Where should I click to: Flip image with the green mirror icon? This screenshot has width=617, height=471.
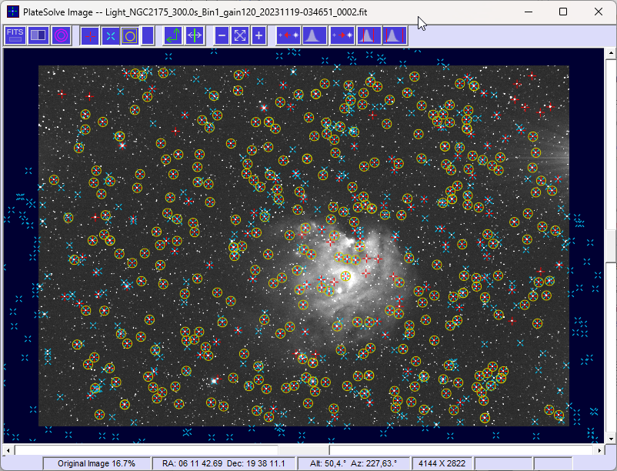click(195, 36)
